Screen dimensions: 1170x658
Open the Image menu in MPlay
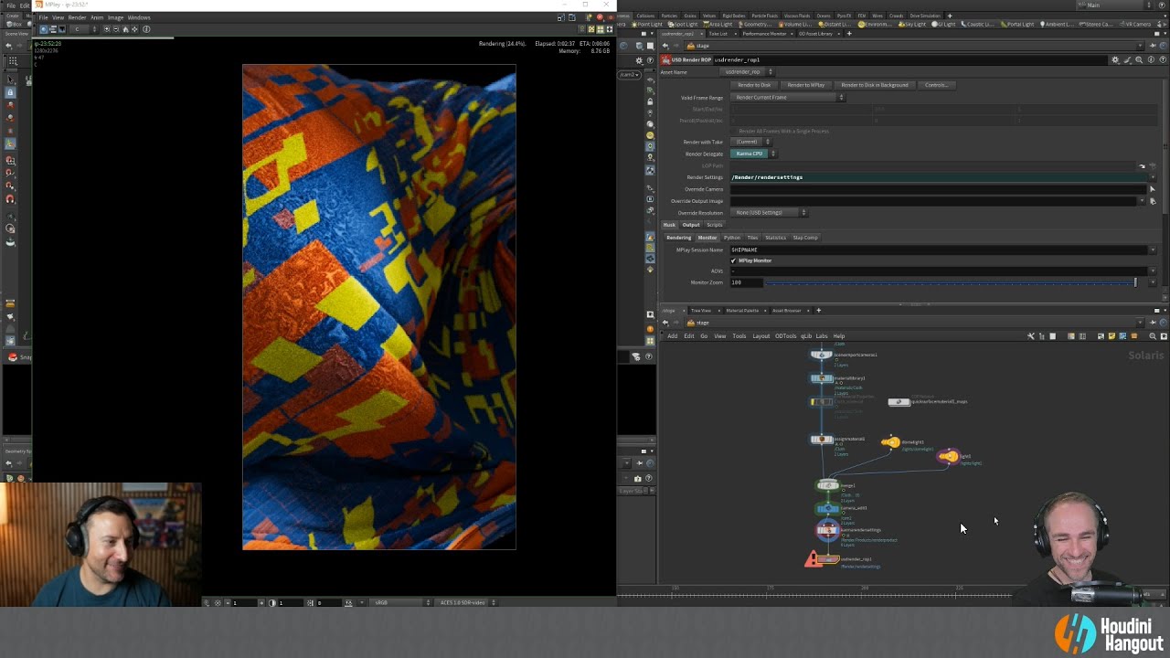tap(115, 17)
